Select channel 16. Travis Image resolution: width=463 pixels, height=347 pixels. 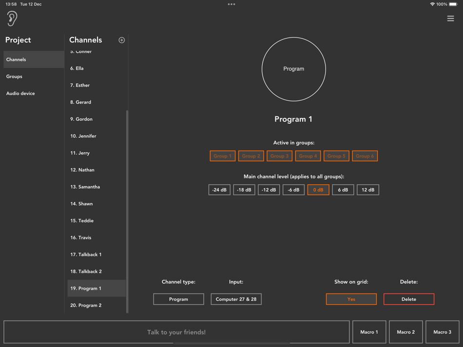96,237
